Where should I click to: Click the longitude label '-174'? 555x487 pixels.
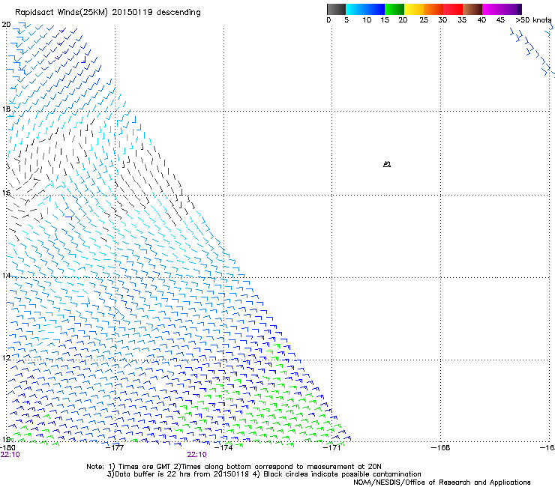(x=223, y=448)
